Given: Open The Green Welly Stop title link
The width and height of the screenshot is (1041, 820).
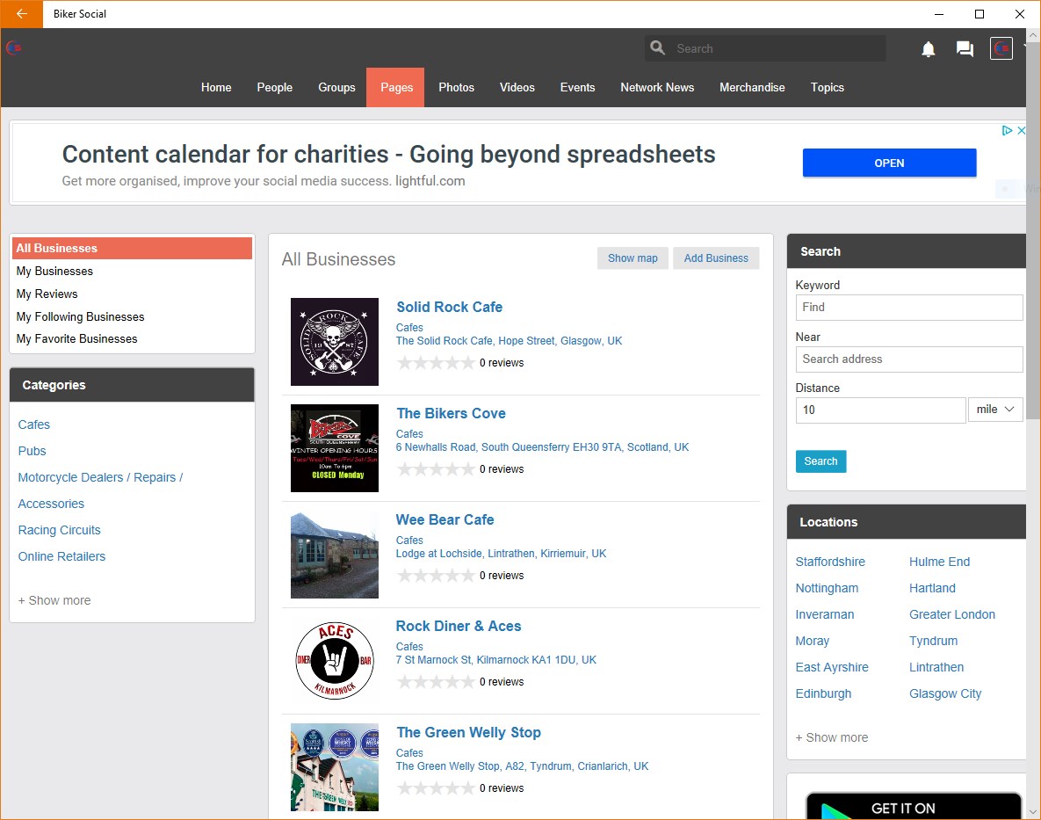Looking at the screenshot, I should point(469,732).
